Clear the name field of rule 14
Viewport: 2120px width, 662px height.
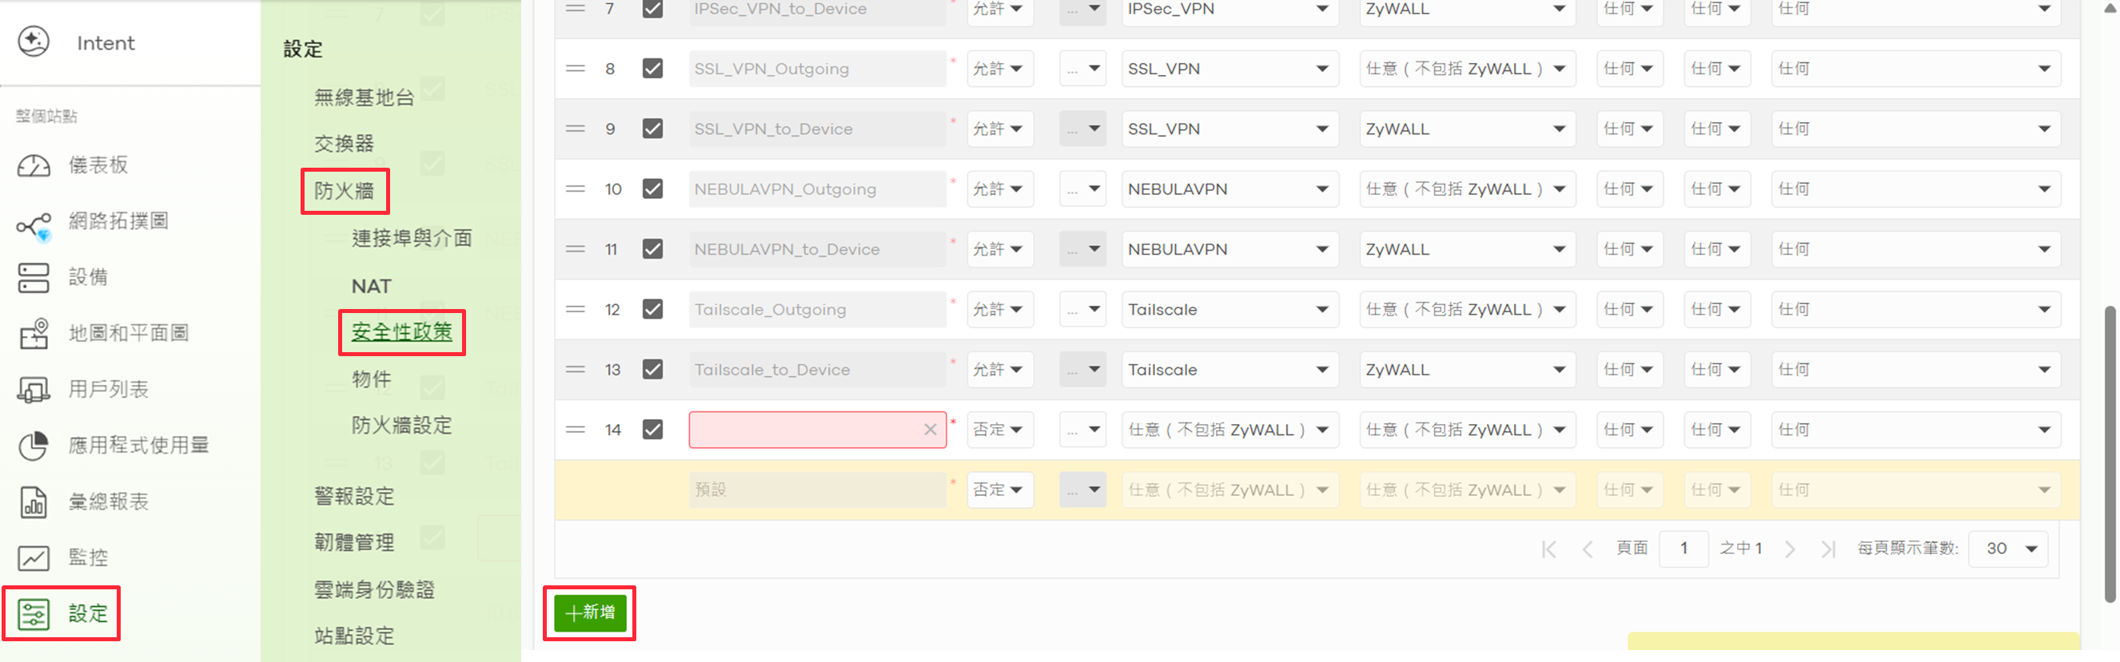(930, 430)
